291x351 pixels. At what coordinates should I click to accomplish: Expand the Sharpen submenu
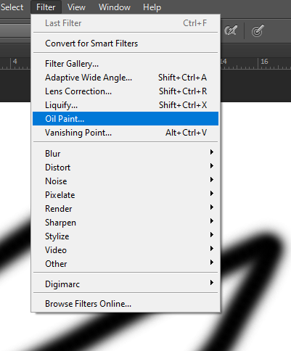coord(126,223)
